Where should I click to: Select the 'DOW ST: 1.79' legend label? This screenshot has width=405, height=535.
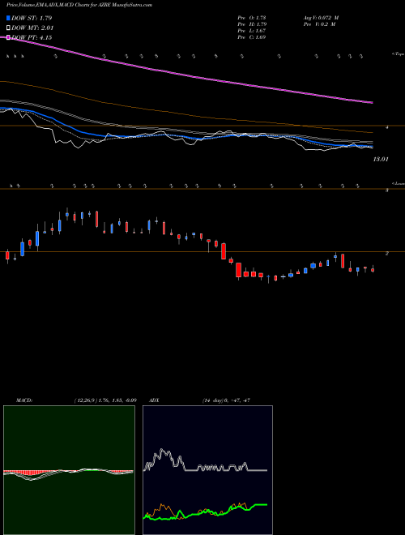pyautogui.click(x=32, y=18)
